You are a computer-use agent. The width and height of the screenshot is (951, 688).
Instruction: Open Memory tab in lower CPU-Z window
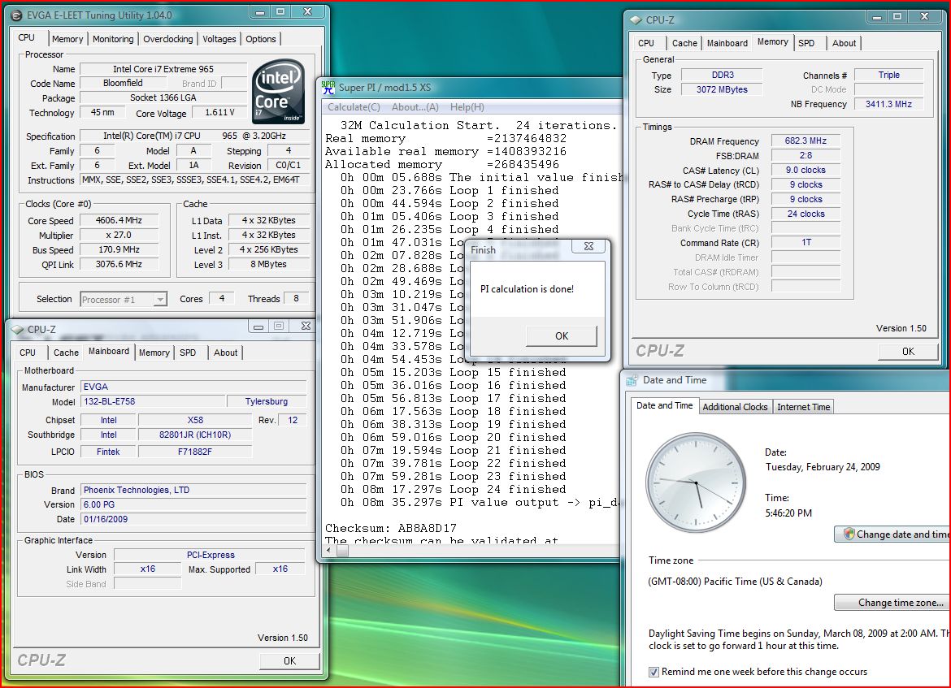pyautogui.click(x=154, y=353)
